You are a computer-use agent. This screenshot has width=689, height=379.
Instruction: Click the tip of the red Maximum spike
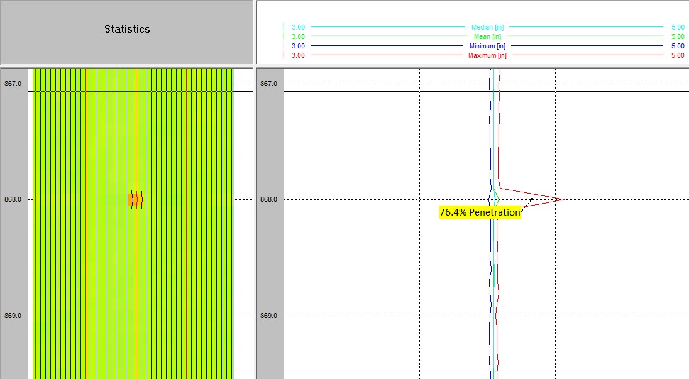point(563,199)
